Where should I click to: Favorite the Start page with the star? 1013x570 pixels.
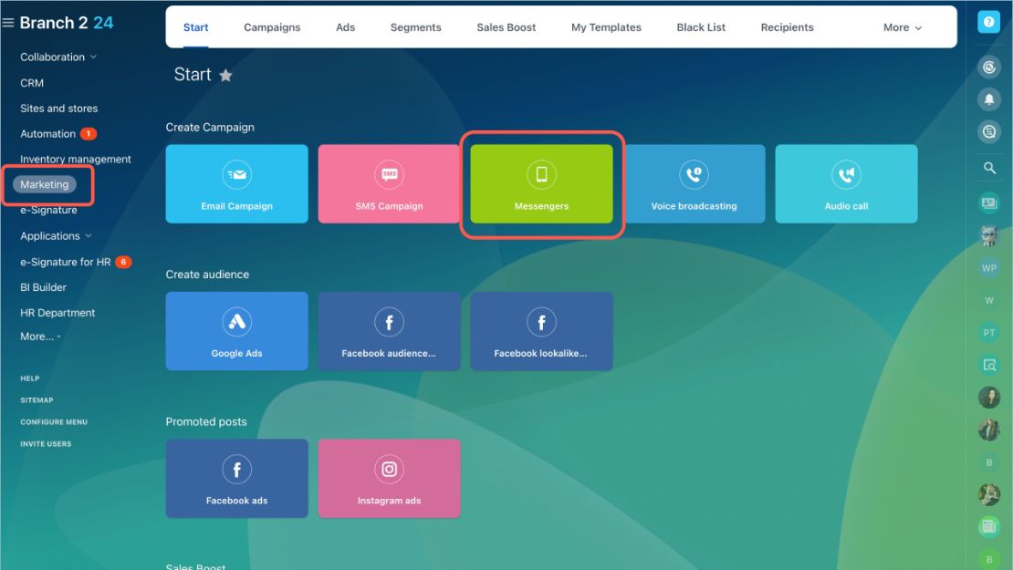pyautogui.click(x=225, y=76)
